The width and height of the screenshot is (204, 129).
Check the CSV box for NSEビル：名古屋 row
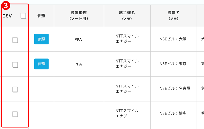click(x=15, y=90)
